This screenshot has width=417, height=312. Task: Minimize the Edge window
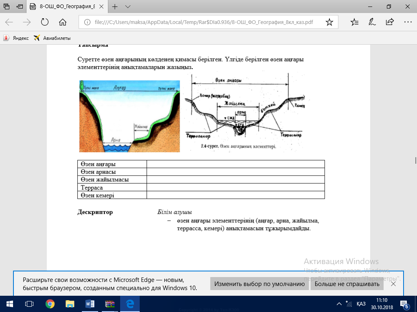click(370, 6)
